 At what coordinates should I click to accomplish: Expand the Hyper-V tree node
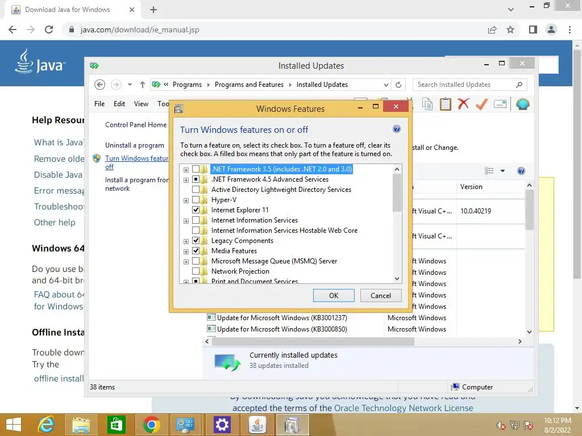pos(186,200)
